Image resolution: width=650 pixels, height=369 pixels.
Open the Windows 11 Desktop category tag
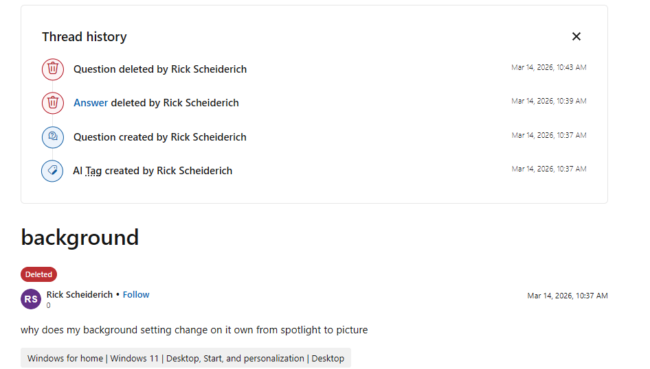coord(186,358)
